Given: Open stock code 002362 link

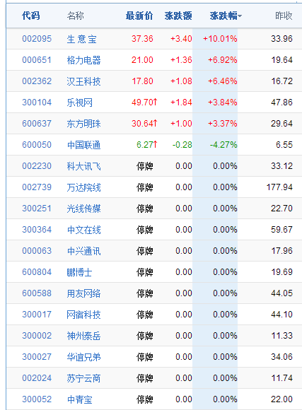Looking at the screenshot, I should click(37, 81).
